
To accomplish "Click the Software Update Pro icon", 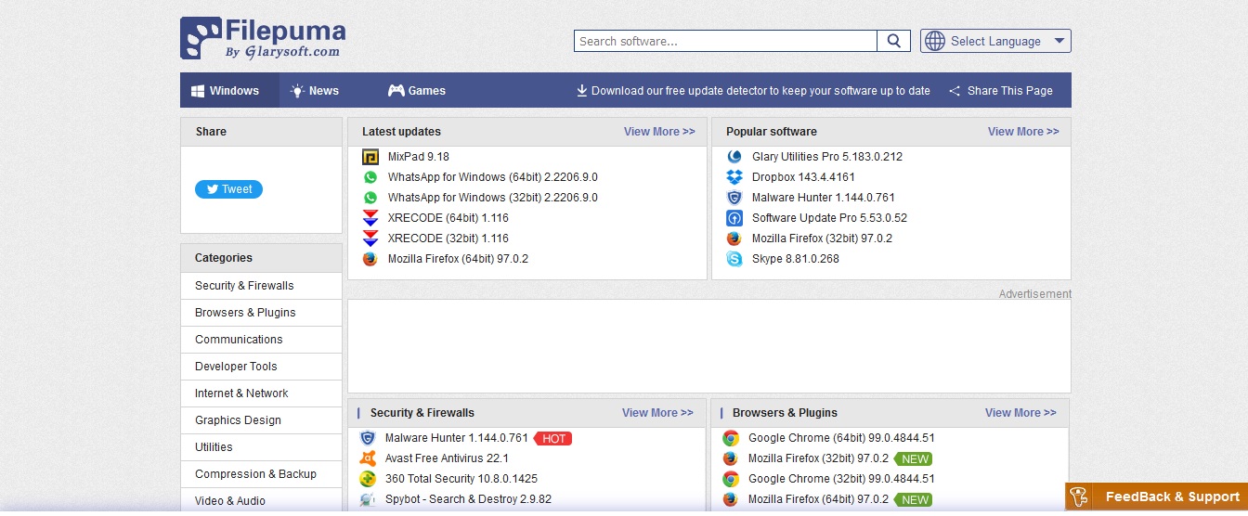I will tap(734, 218).
